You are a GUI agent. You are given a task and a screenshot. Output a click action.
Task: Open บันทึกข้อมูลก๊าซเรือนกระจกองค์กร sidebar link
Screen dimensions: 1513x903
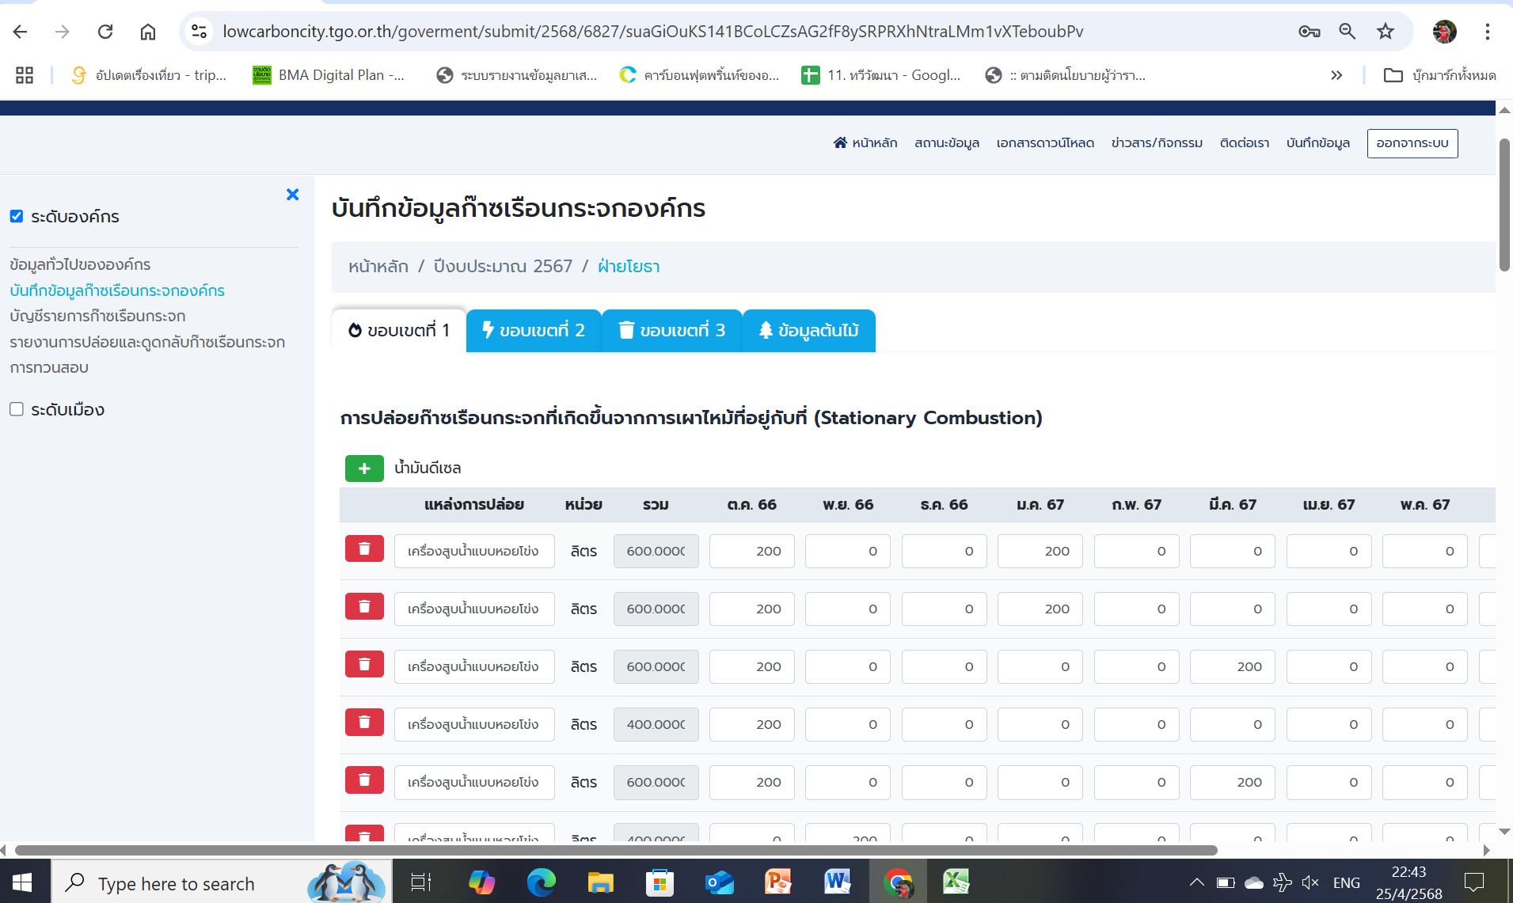click(117, 290)
